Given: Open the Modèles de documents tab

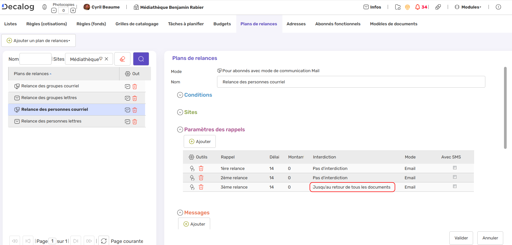Looking at the screenshot, I should coord(393,24).
